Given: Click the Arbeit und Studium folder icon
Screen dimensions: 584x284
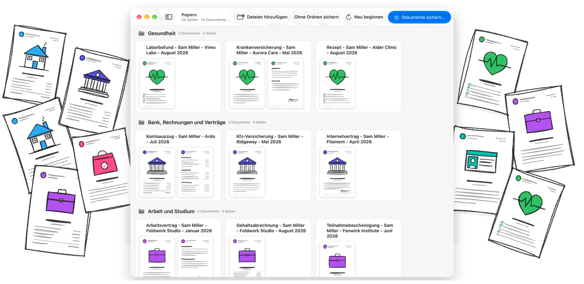Looking at the screenshot, I should 141,211.
